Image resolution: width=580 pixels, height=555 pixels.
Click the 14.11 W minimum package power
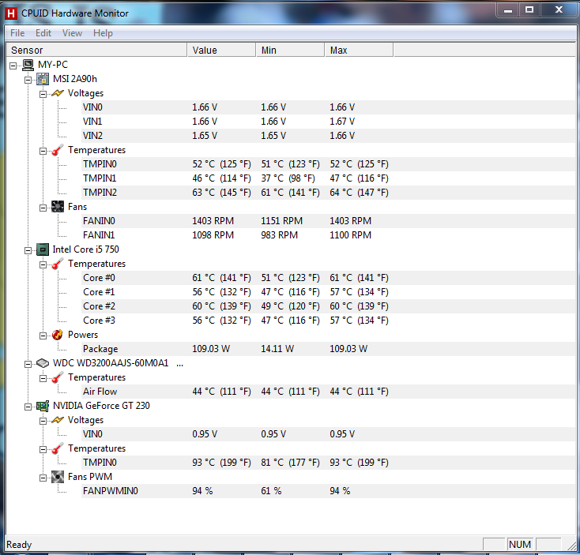(x=277, y=349)
